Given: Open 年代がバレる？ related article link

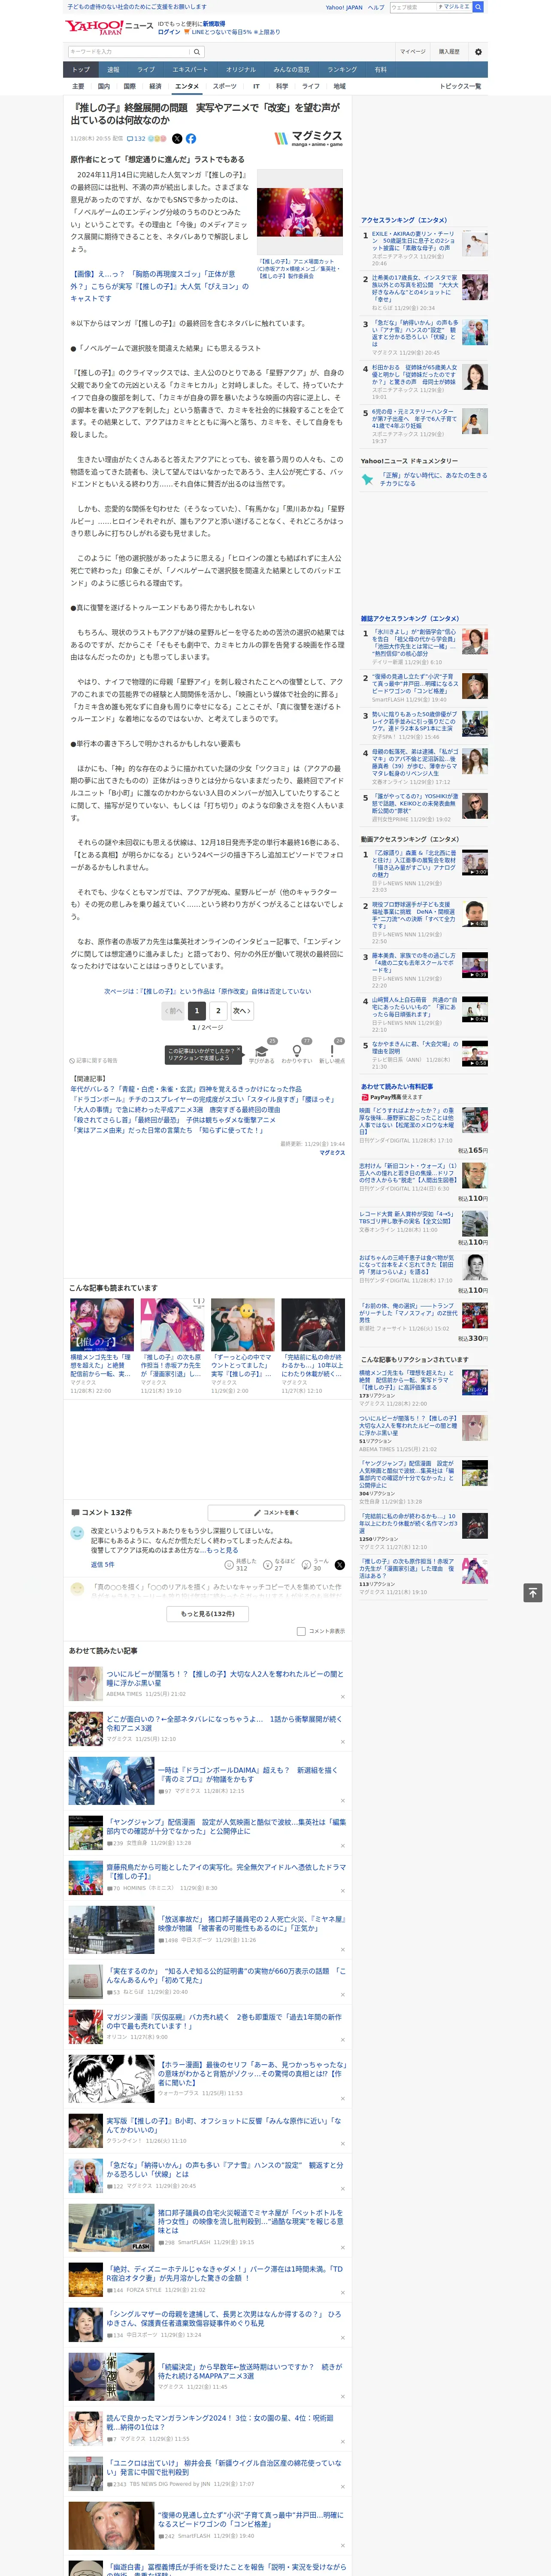Looking at the screenshot, I should [186, 1089].
